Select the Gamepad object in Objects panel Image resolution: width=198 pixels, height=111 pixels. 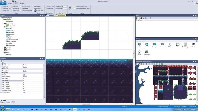pyautogui.click(x=155, y=45)
